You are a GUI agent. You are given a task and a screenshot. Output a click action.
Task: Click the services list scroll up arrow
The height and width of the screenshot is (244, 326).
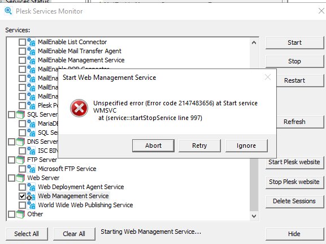point(254,43)
